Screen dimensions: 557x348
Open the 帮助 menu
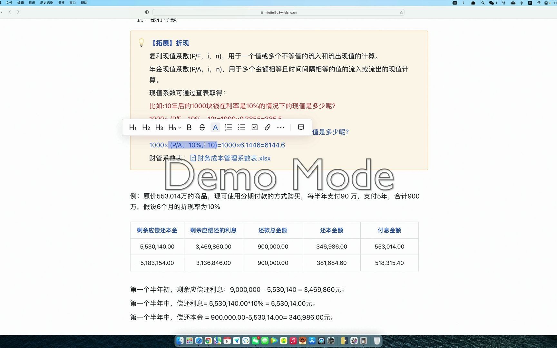tap(84, 3)
